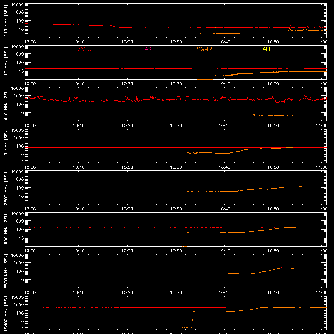The image size is (334, 334).
Task: Click the 10000 tick on the 4995 MHz axis
Action: coord(18,214)
